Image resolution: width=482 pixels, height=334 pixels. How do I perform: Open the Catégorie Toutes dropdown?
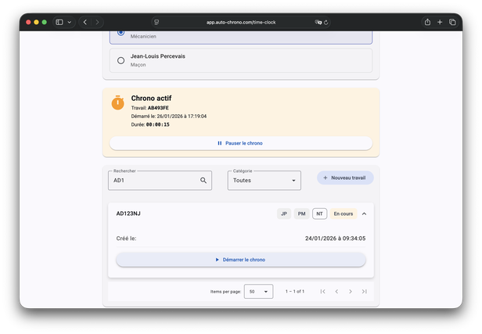tap(264, 181)
